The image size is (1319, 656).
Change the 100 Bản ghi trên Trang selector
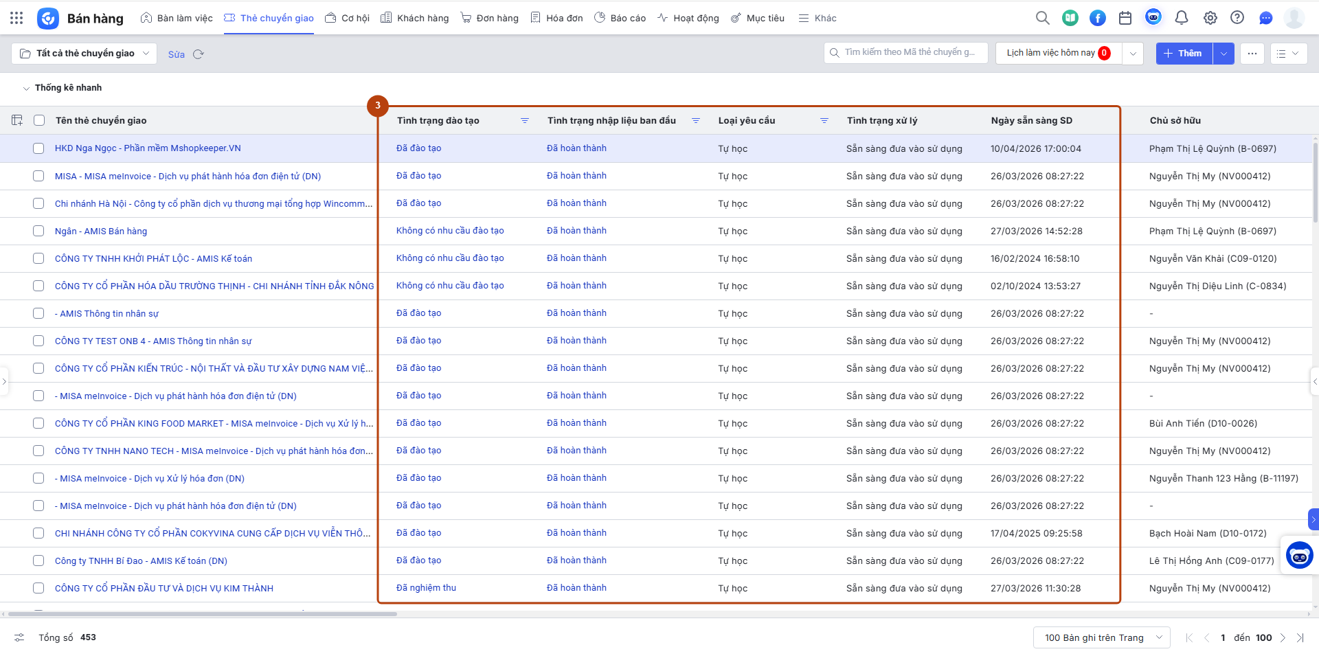[x=1102, y=637]
